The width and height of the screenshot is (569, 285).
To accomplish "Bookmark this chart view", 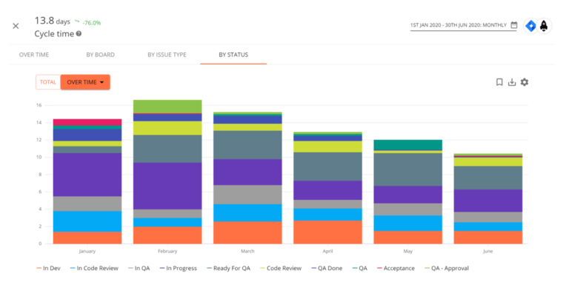I will (499, 82).
